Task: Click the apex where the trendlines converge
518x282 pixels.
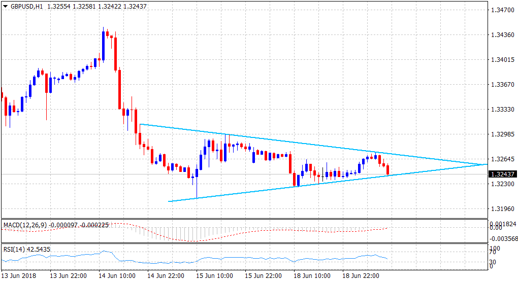Action: tap(486, 164)
